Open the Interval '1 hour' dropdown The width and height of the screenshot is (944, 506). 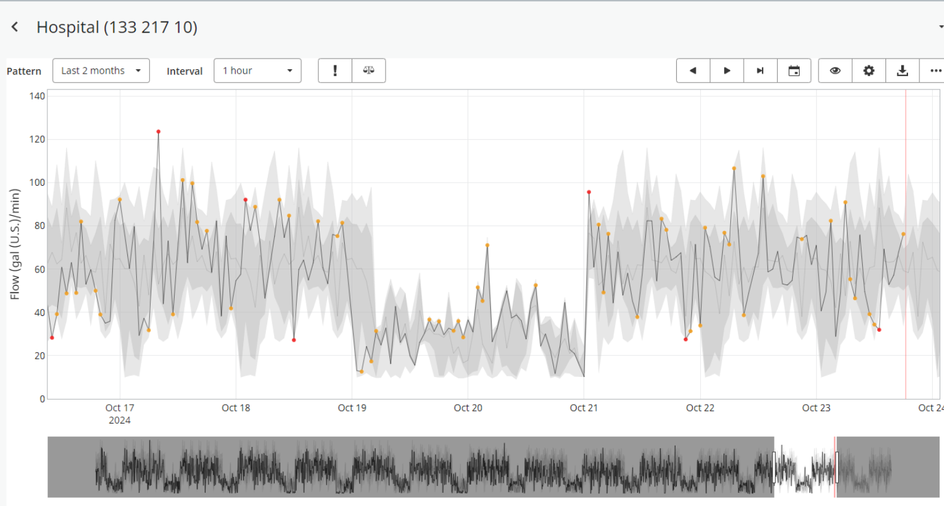(257, 70)
